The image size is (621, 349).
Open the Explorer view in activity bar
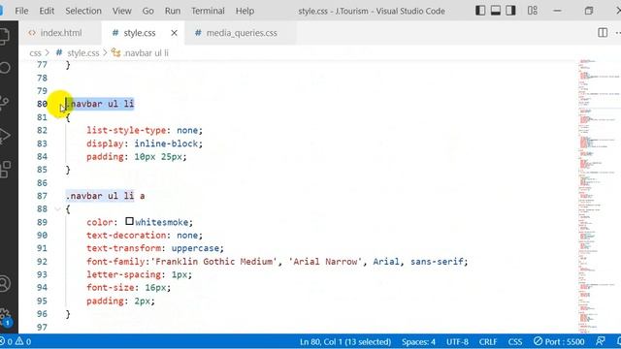point(5,36)
